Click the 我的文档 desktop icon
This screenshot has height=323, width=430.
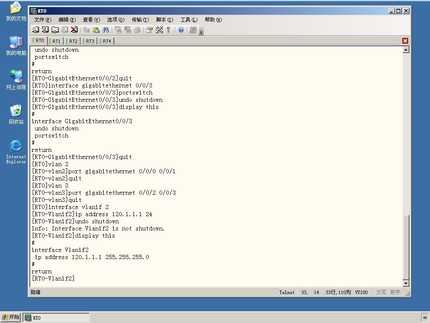[16, 11]
